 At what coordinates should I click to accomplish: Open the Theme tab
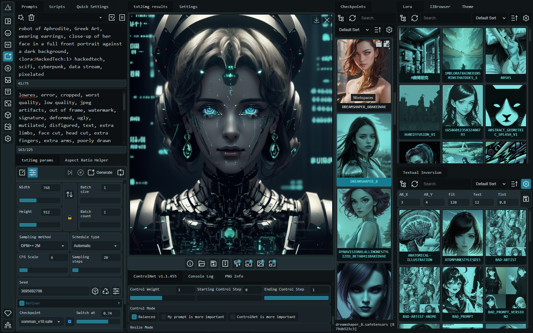pos(467,7)
